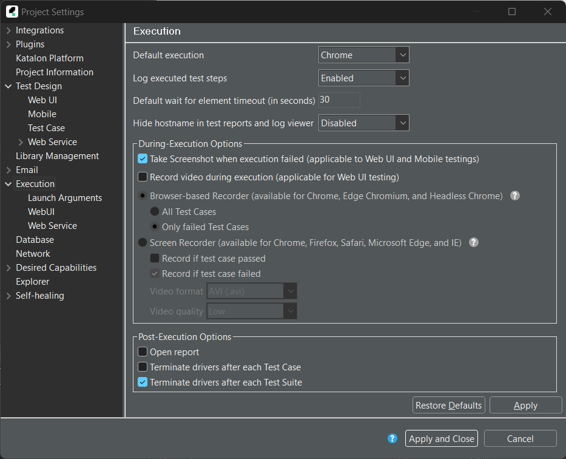Toggle Record if test case failed
This screenshot has width=566, height=459.
[155, 273]
